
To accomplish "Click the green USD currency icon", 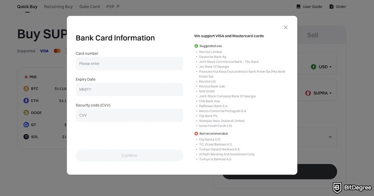I will tap(313, 67).
